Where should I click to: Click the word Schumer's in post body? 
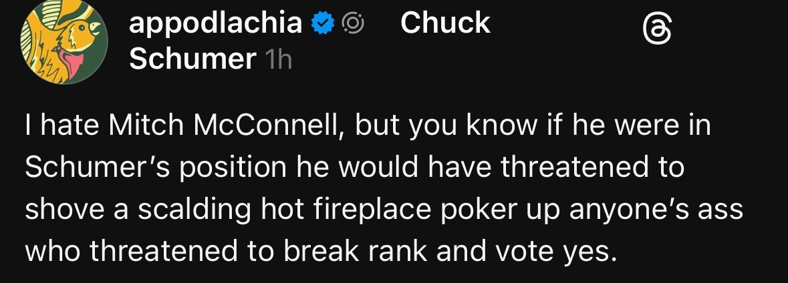[104, 168]
